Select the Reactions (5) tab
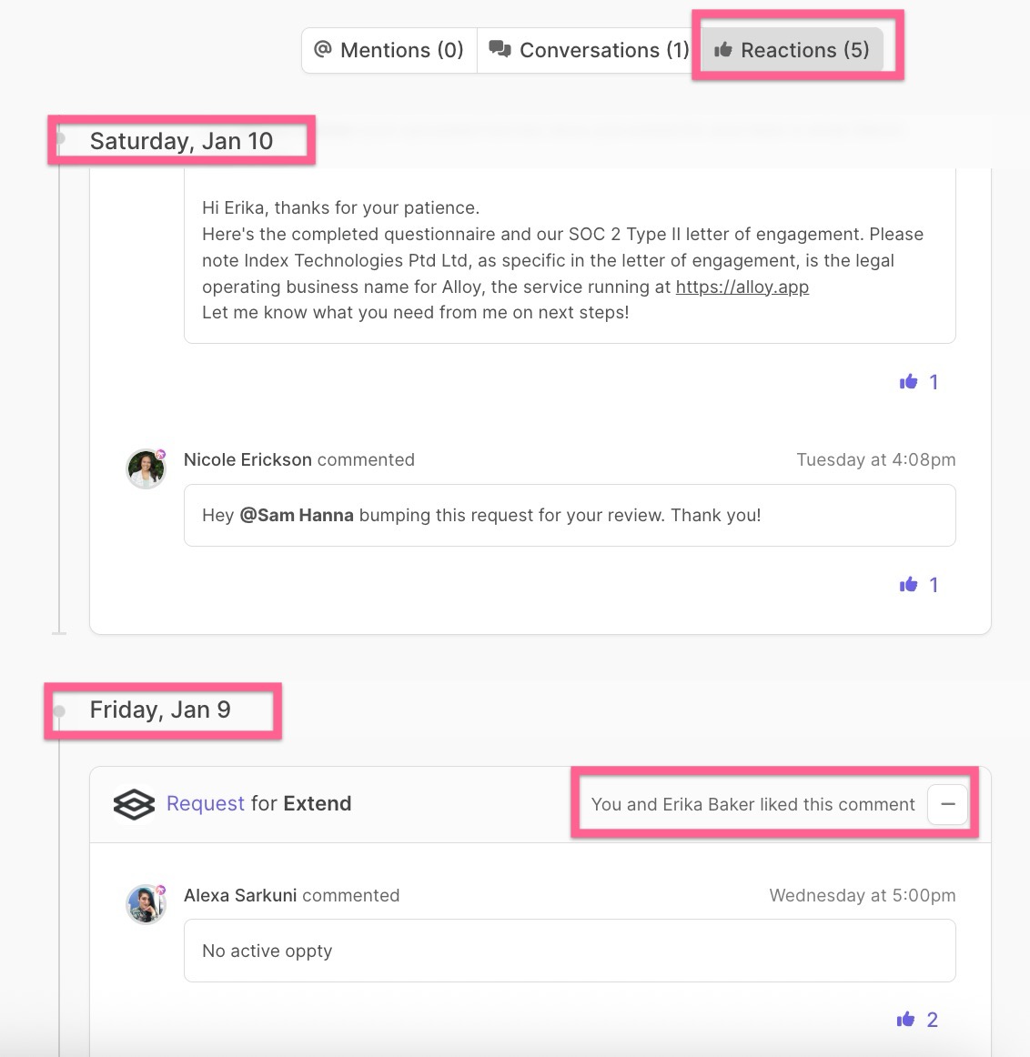 (x=793, y=50)
